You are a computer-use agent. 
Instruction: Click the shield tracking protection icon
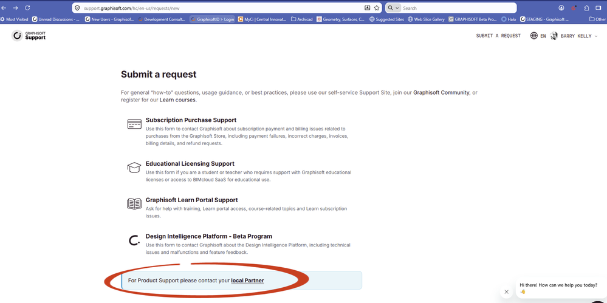tap(77, 8)
